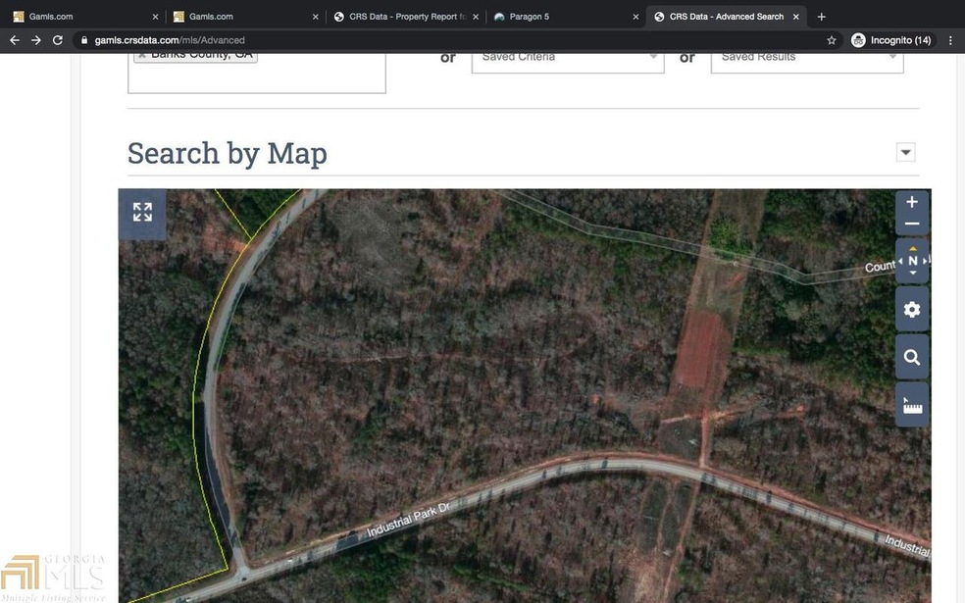The image size is (965, 603).
Task: Open a new browser tab
Action: [822, 17]
